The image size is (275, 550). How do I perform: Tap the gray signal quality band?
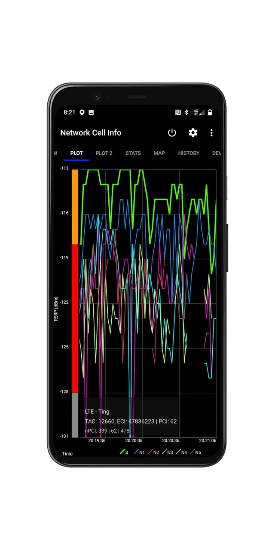click(x=75, y=415)
